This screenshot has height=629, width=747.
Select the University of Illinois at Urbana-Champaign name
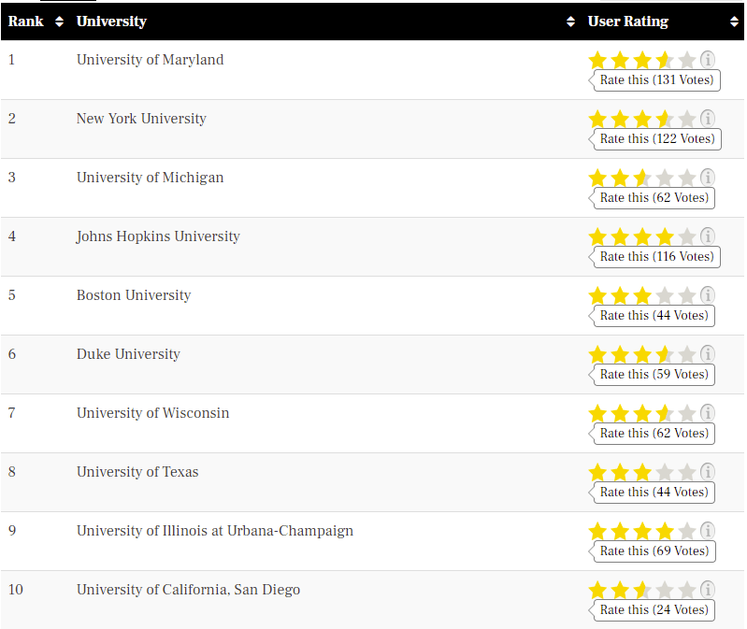click(x=215, y=531)
